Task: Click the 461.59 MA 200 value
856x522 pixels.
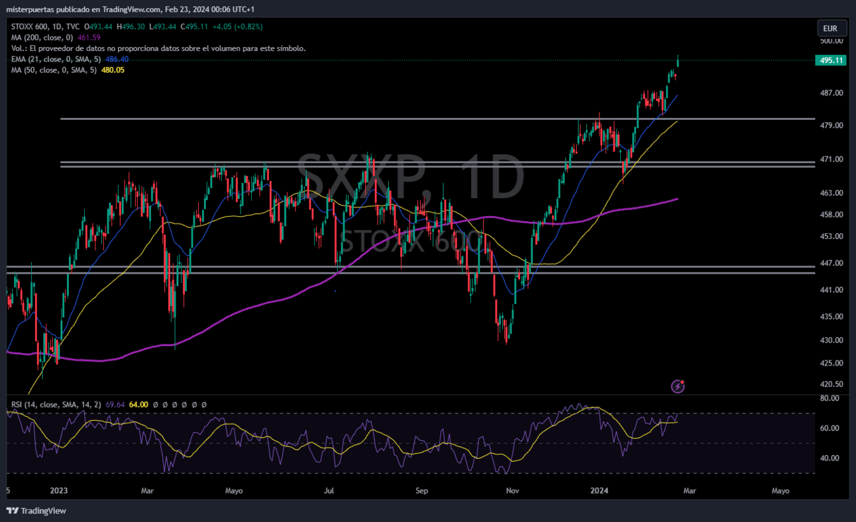Action: tap(89, 38)
